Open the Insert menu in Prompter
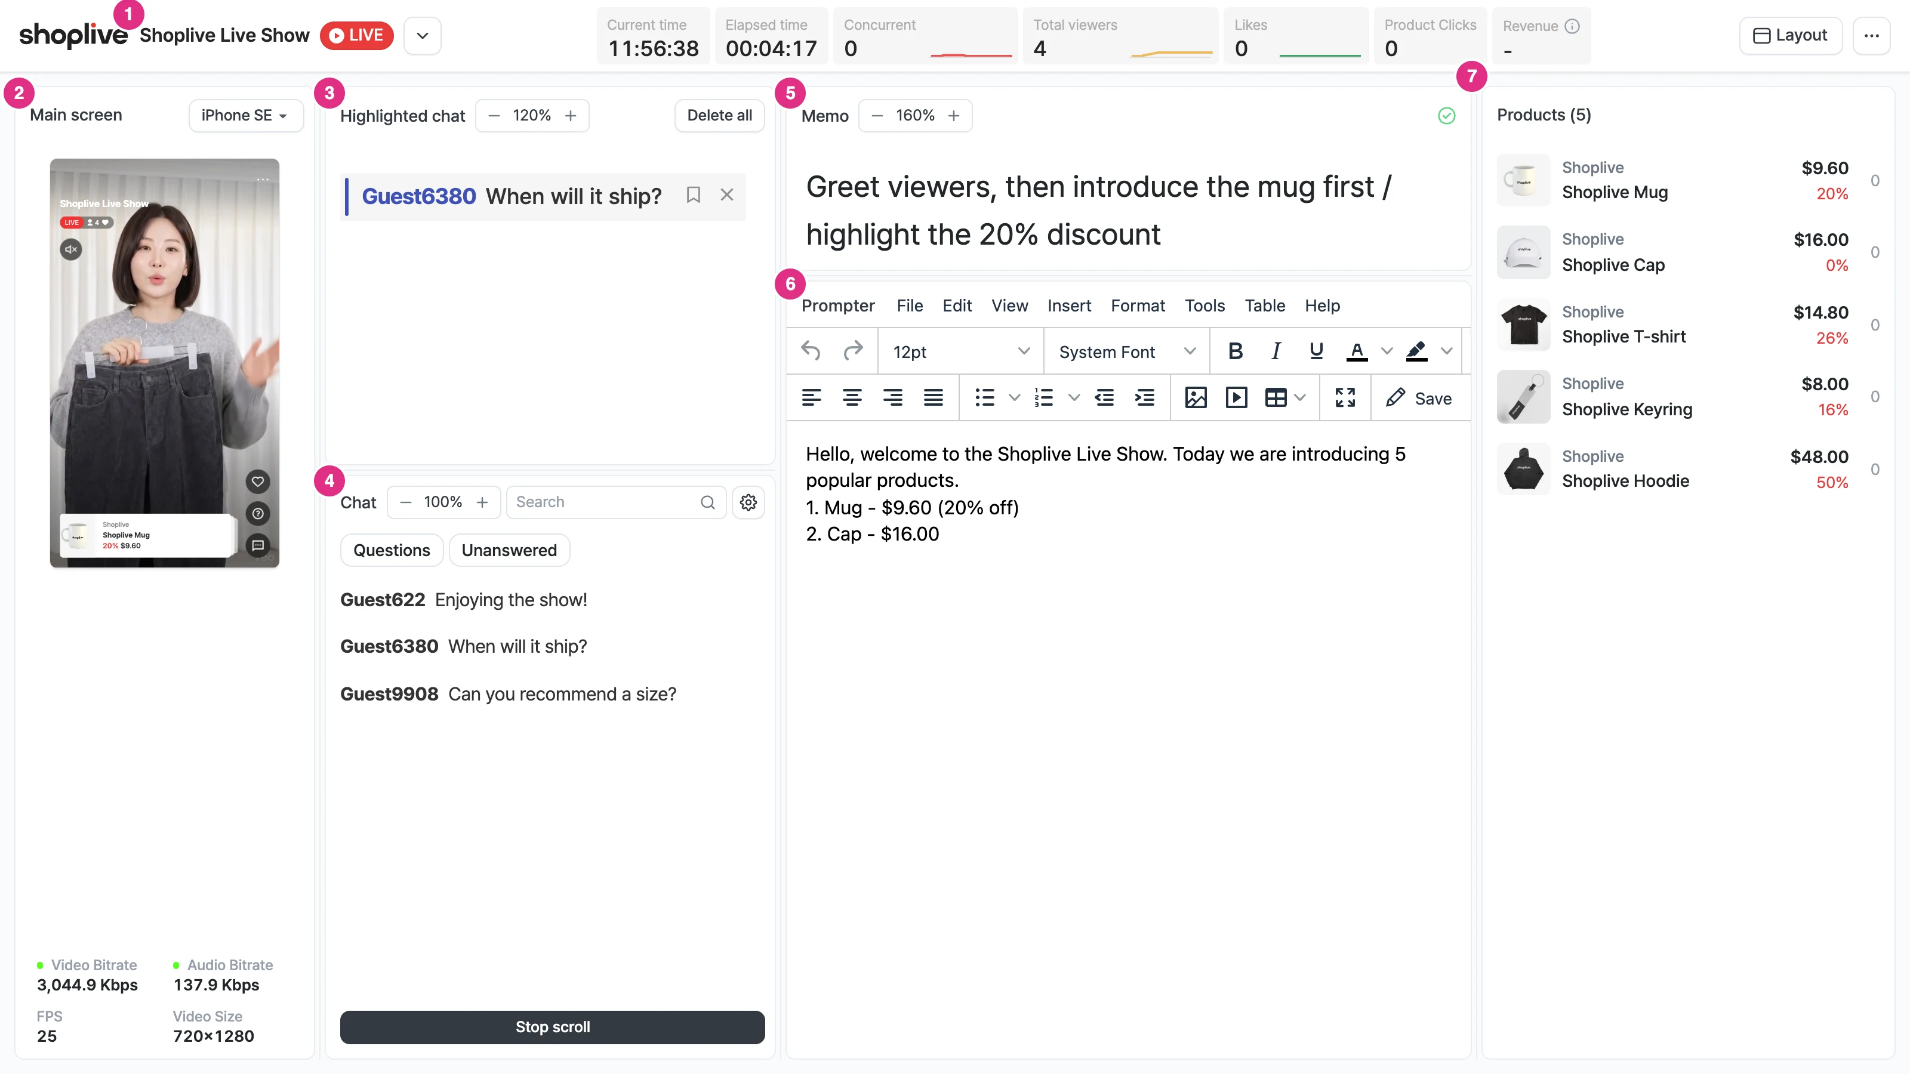This screenshot has height=1074, width=1910. pyautogui.click(x=1069, y=305)
